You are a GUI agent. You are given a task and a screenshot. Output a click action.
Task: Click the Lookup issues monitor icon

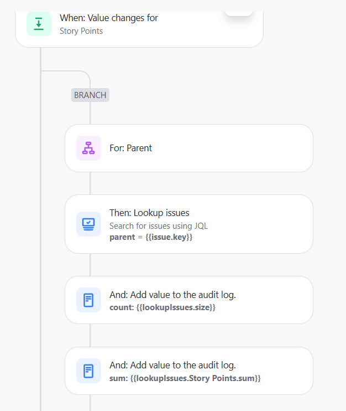pos(88,224)
